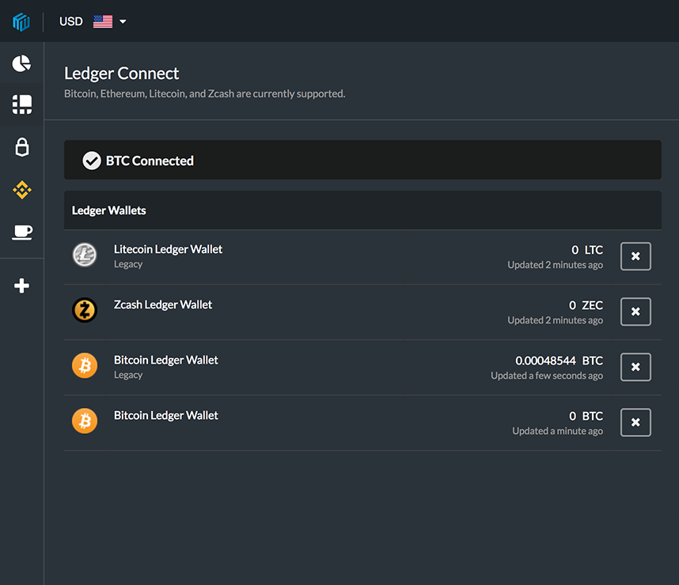This screenshot has height=585, width=679.
Task: Expand the USD currency dropdown arrow
Action: (x=123, y=21)
